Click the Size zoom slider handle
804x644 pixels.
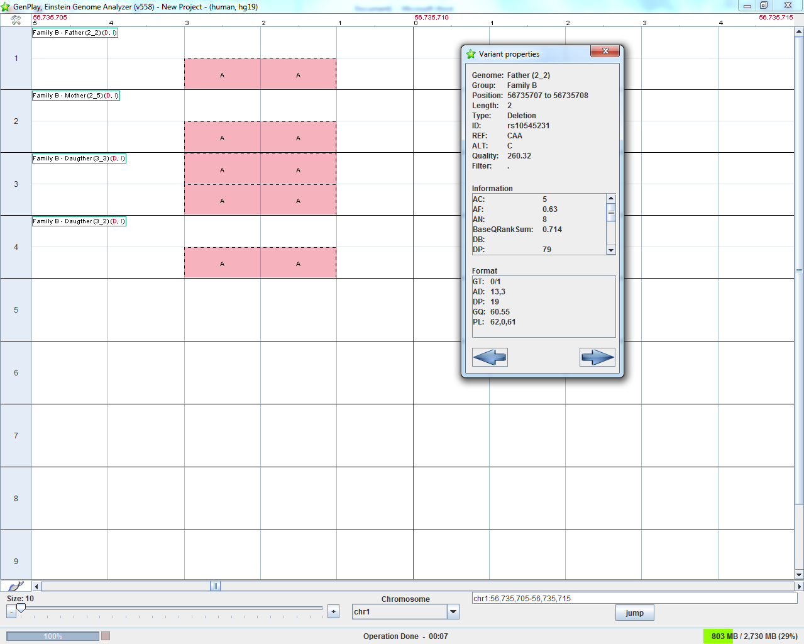[x=21, y=608]
